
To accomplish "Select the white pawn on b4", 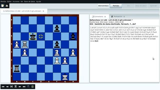I will [x=25, y=52].
